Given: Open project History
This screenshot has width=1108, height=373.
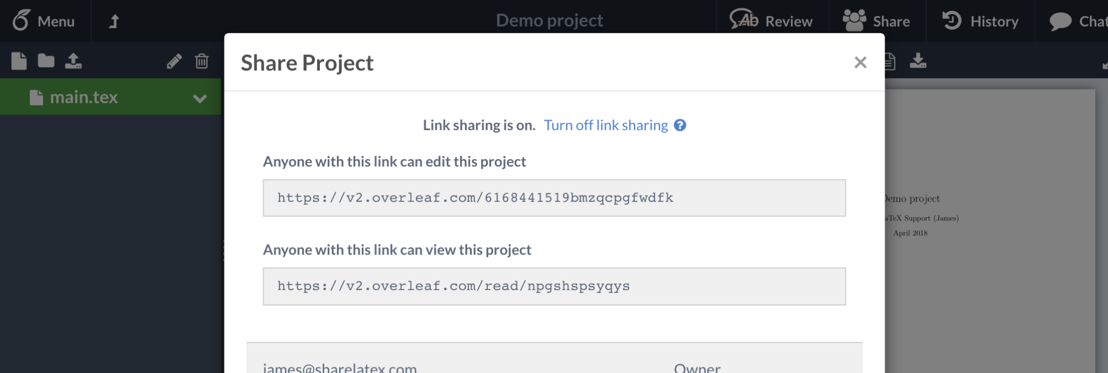Looking at the screenshot, I should click(x=981, y=21).
